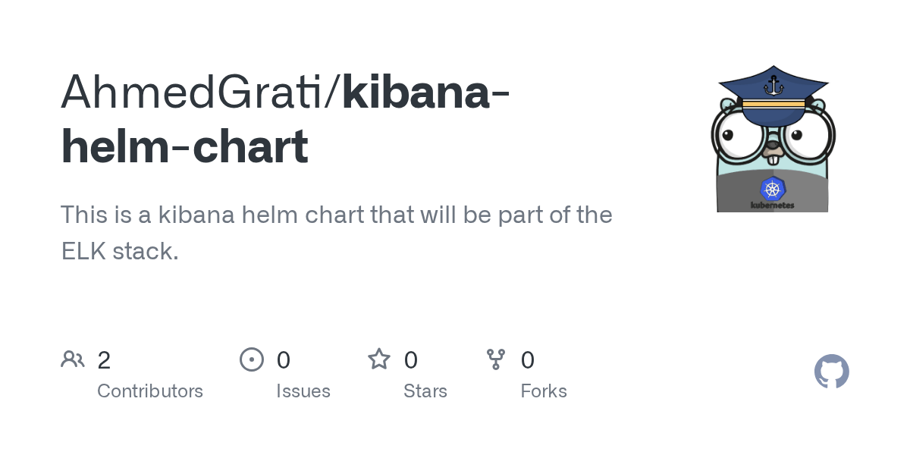Select the Stars label
Viewport: 910px width, 455px height.
(x=425, y=391)
